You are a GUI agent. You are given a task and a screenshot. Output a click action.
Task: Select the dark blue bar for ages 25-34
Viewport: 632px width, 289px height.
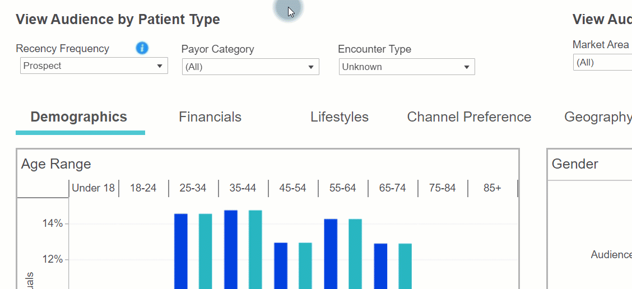[181, 251]
